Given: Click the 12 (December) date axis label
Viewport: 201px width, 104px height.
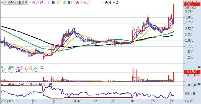Looking at the screenshot, I should tap(55, 101).
